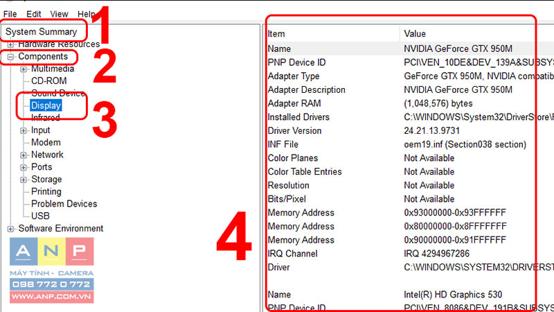Select the Sound Device tree item
The height and width of the screenshot is (312, 554).
[x=58, y=93]
